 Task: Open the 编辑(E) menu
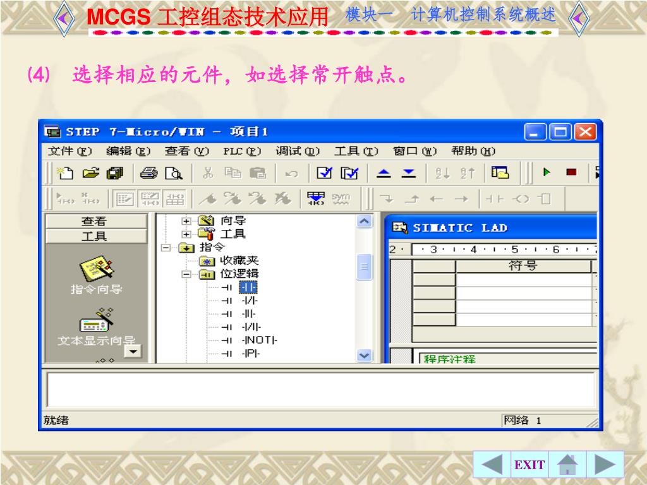click(x=128, y=151)
